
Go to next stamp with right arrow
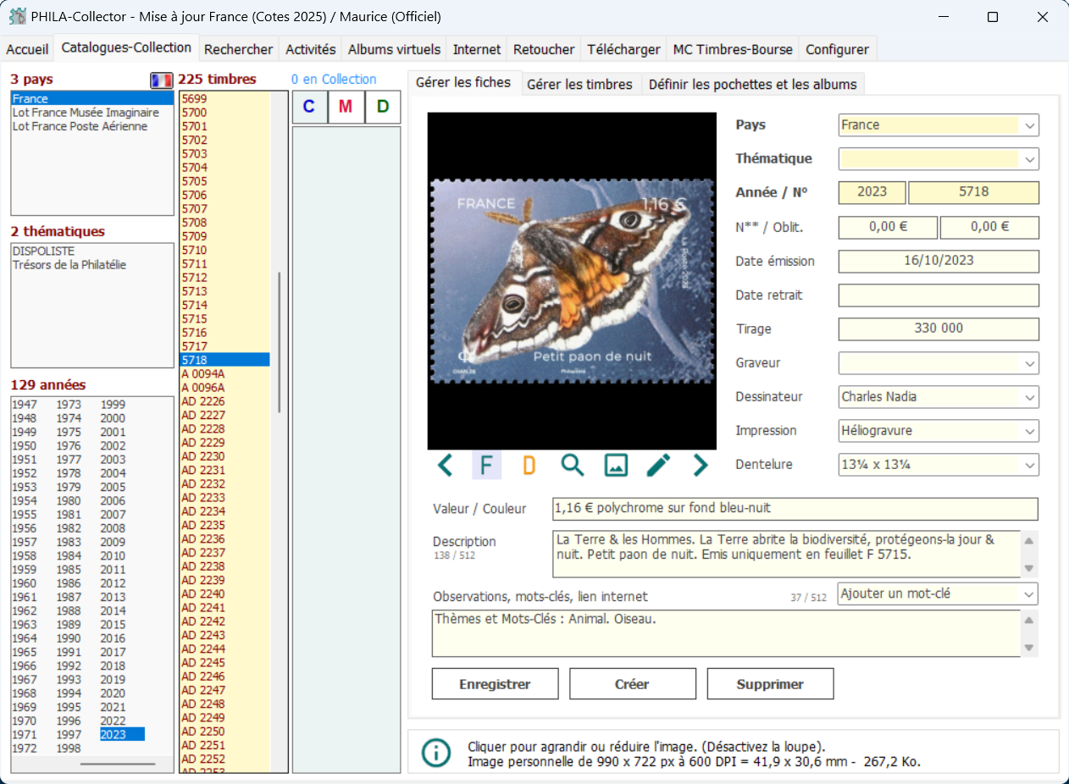click(701, 465)
